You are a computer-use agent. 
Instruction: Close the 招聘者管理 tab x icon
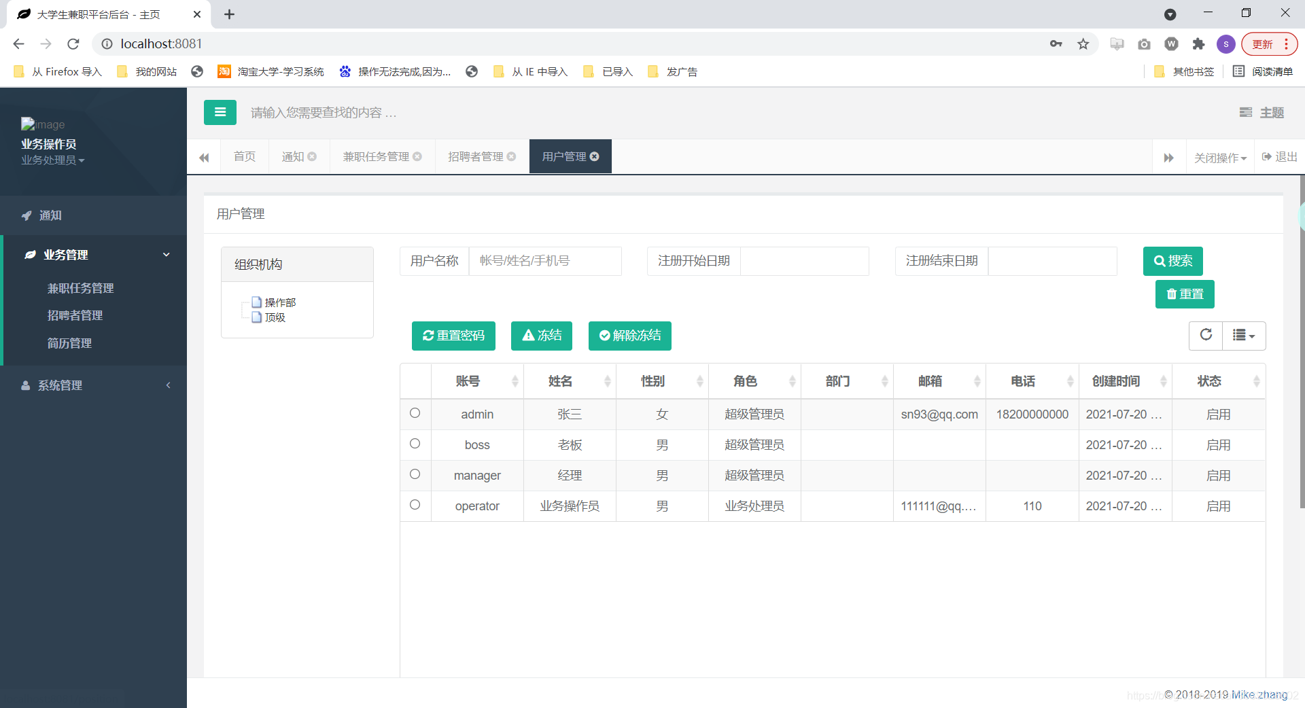coord(511,156)
